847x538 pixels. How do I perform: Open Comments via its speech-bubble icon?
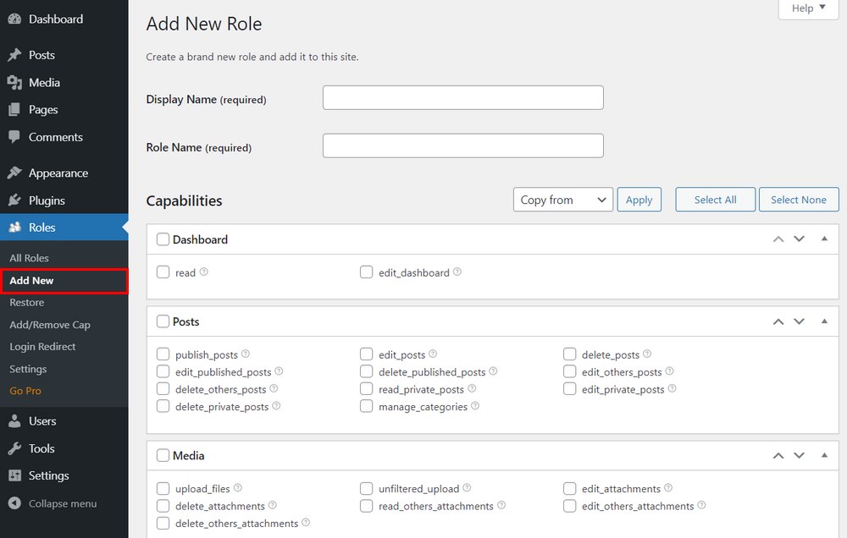click(14, 136)
